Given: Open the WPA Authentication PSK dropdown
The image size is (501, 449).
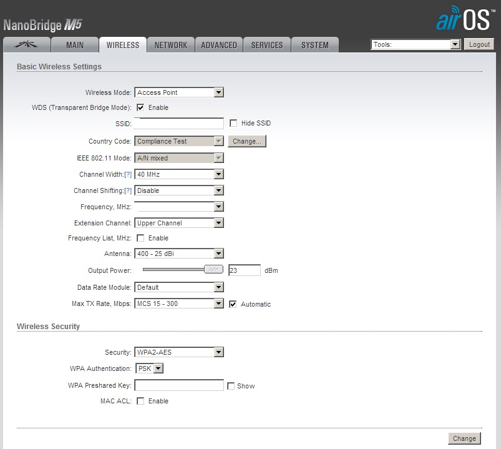Looking at the screenshot, I should click(x=149, y=368).
